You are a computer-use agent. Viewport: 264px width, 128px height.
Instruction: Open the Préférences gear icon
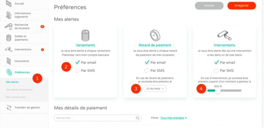pyautogui.click(x=9, y=72)
